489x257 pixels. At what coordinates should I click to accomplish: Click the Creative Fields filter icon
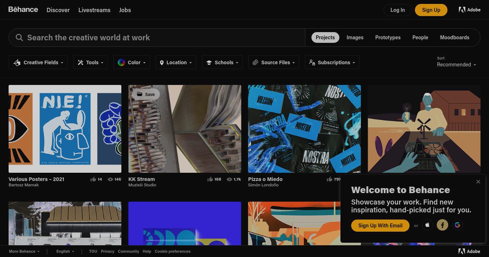(17, 62)
